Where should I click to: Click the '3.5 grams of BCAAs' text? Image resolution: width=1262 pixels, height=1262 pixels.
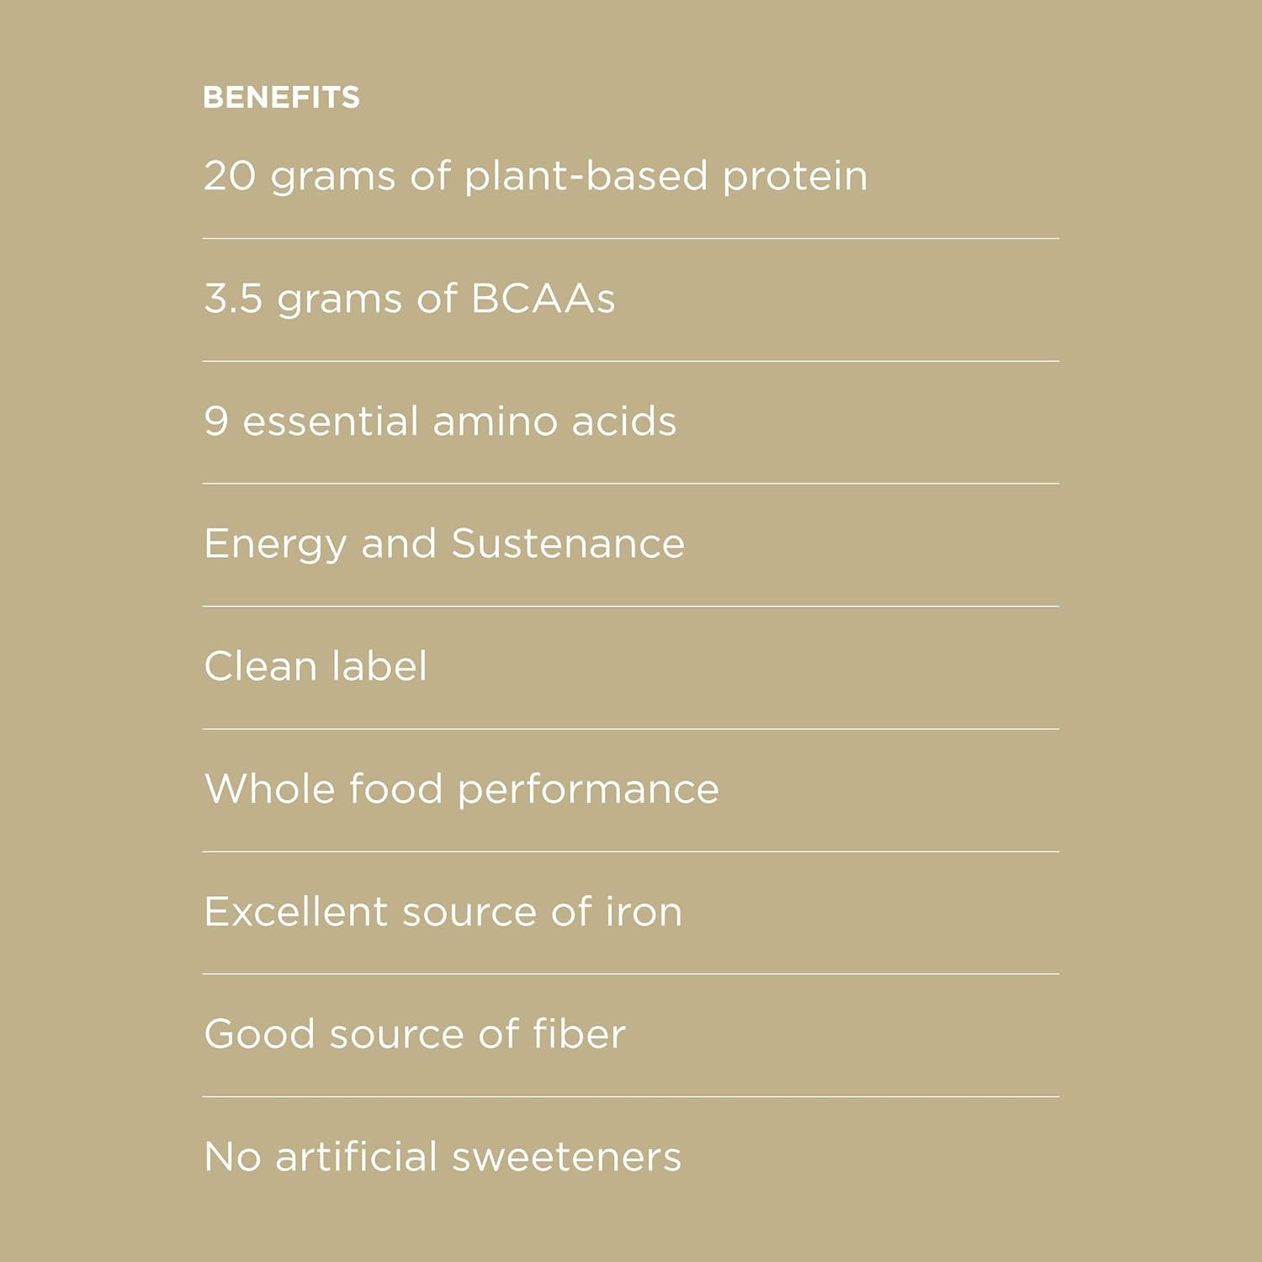[409, 299]
